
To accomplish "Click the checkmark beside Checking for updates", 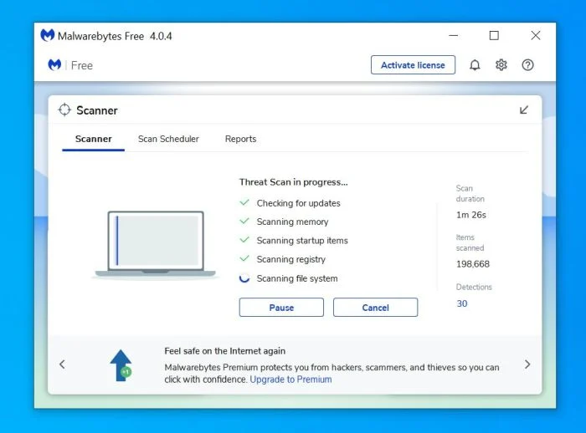I will (244, 202).
